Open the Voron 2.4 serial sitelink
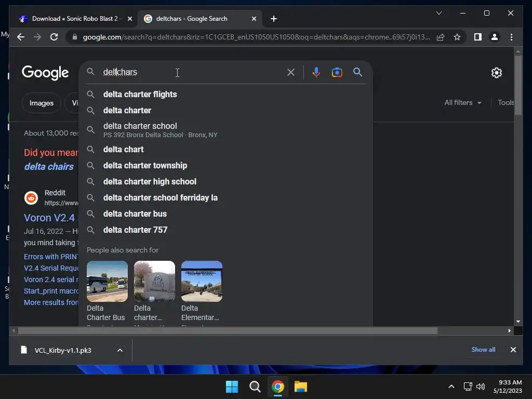 51,280
